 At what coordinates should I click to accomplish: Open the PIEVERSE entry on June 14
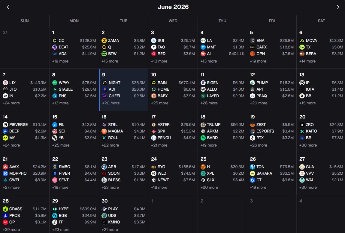tap(25, 124)
